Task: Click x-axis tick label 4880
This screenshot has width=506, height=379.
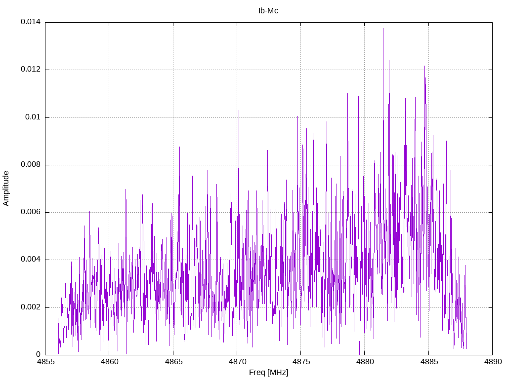Action: click(365, 362)
